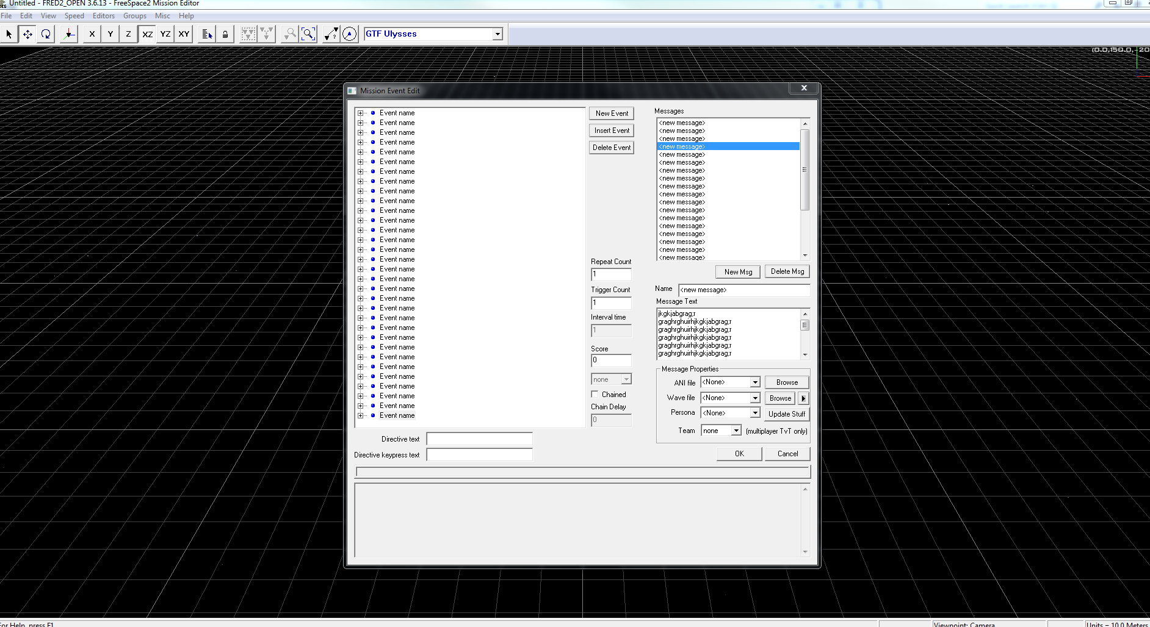Enable the Chained checkbox
Image resolution: width=1150 pixels, height=627 pixels.
pyautogui.click(x=595, y=395)
